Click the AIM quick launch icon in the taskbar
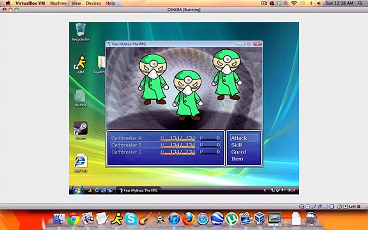Viewport: 368px width, 230px height. pos(90,190)
